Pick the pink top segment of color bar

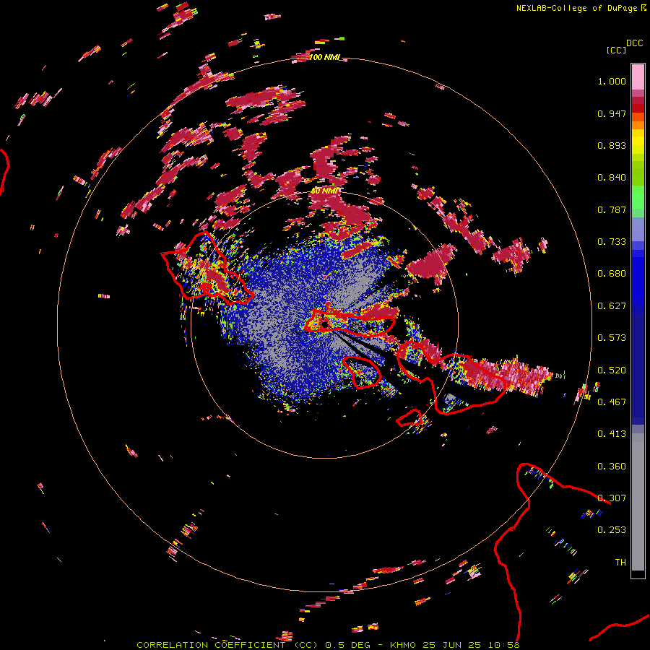coord(638,77)
